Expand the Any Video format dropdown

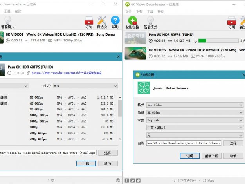pos(195,105)
